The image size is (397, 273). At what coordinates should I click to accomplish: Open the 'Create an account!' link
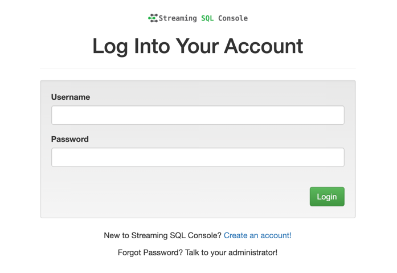(257, 235)
